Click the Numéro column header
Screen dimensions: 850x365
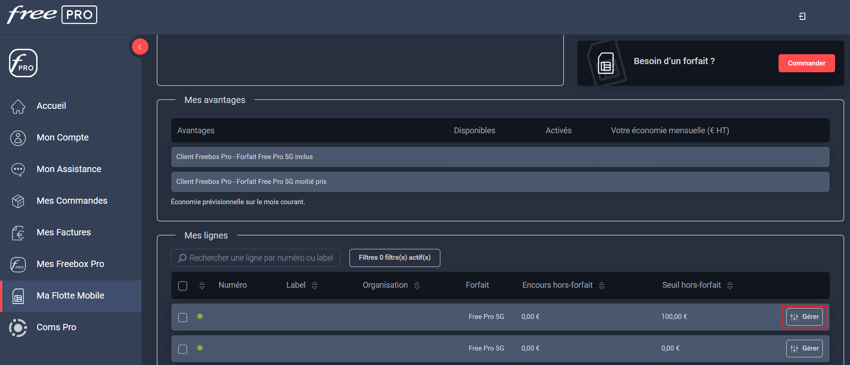pyautogui.click(x=232, y=285)
